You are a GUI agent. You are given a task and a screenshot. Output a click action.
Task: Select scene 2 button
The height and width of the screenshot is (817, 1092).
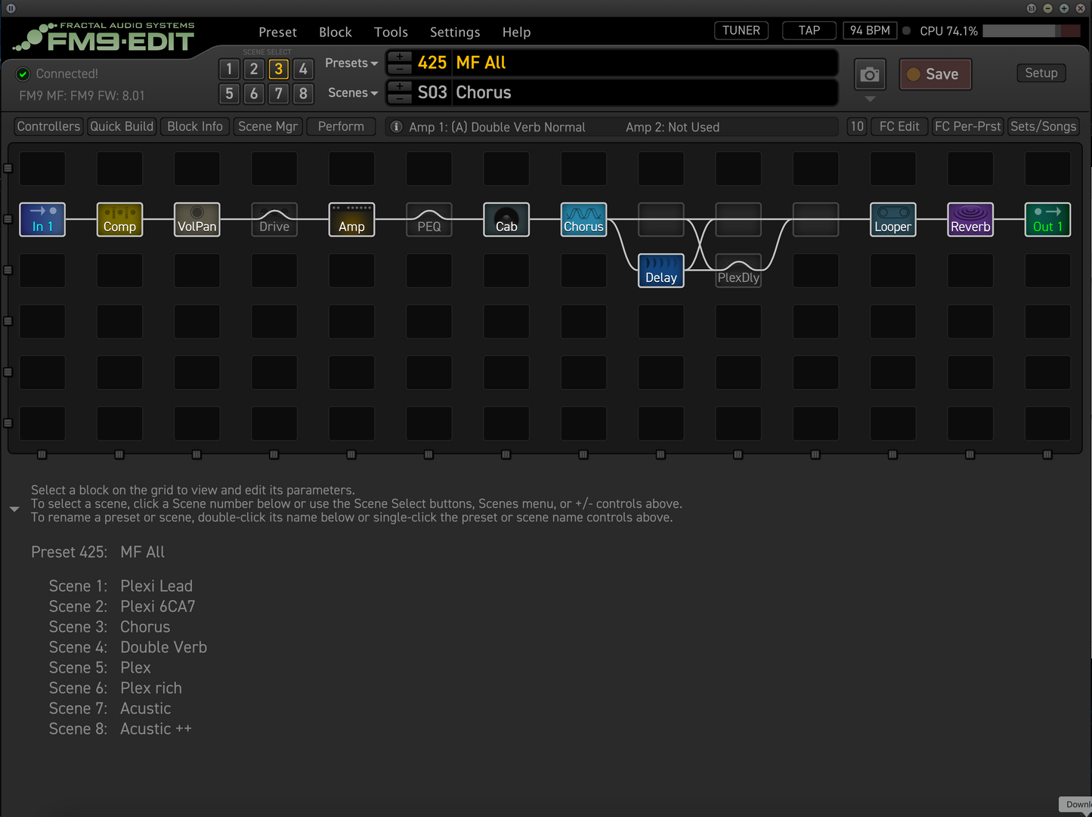(x=254, y=69)
